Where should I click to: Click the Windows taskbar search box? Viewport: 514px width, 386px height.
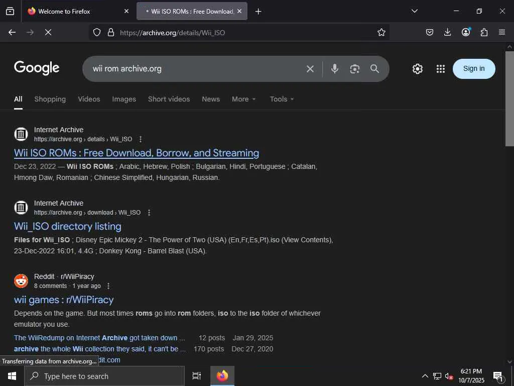point(104,376)
